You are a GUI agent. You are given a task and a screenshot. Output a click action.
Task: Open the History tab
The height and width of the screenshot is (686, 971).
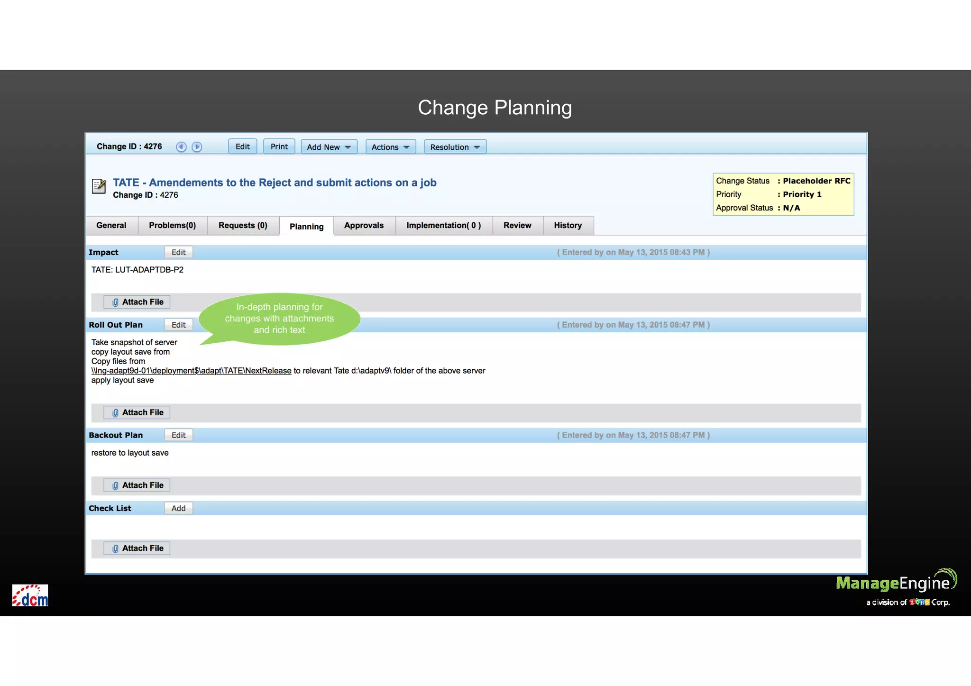coord(568,225)
